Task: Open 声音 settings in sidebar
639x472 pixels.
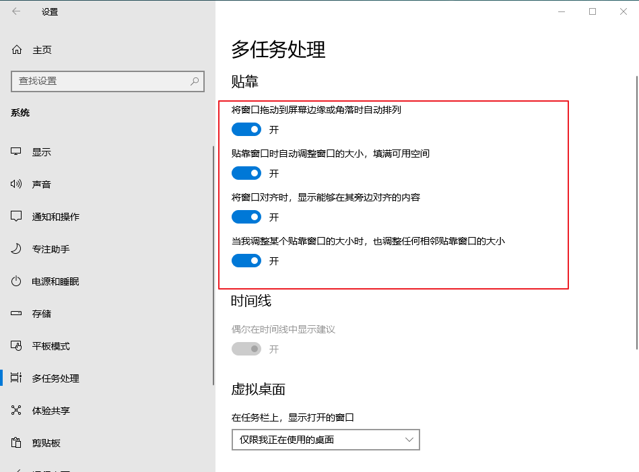Action: pos(42,184)
